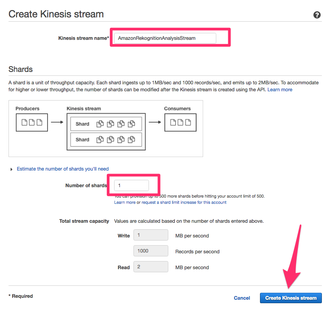The width and height of the screenshot is (330, 309).
Task: Click the Create Kinesis stream button
Action: point(291,298)
